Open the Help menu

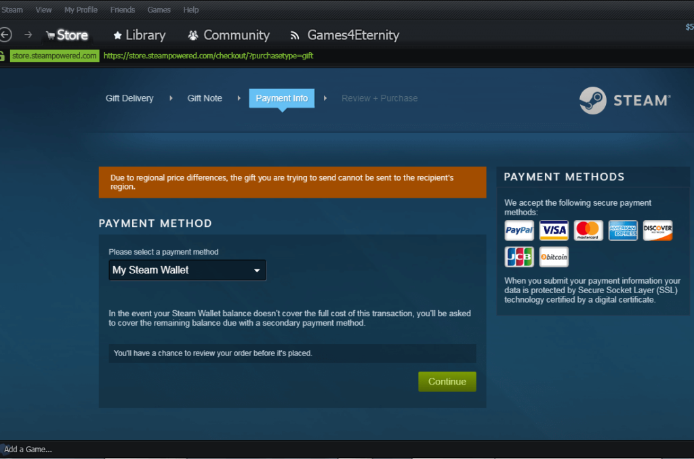point(190,9)
